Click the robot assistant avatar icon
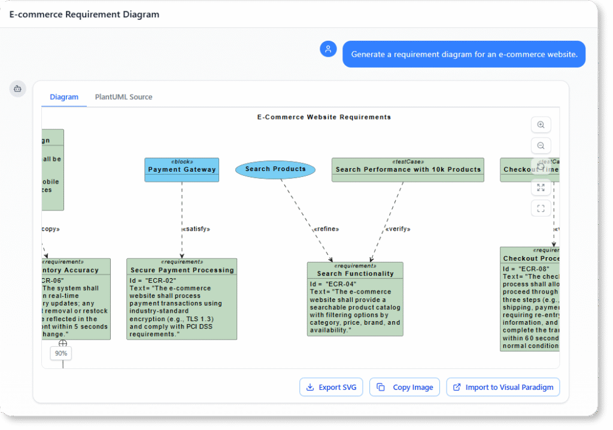The image size is (613, 430). pos(17,89)
